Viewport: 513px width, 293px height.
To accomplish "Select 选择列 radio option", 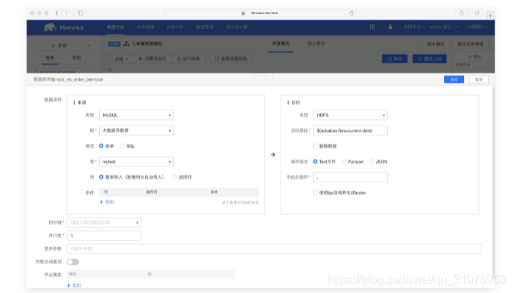I will [174, 177].
